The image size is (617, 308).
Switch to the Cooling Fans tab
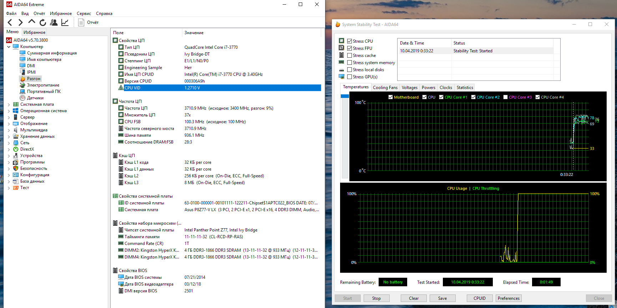pyautogui.click(x=385, y=88)
